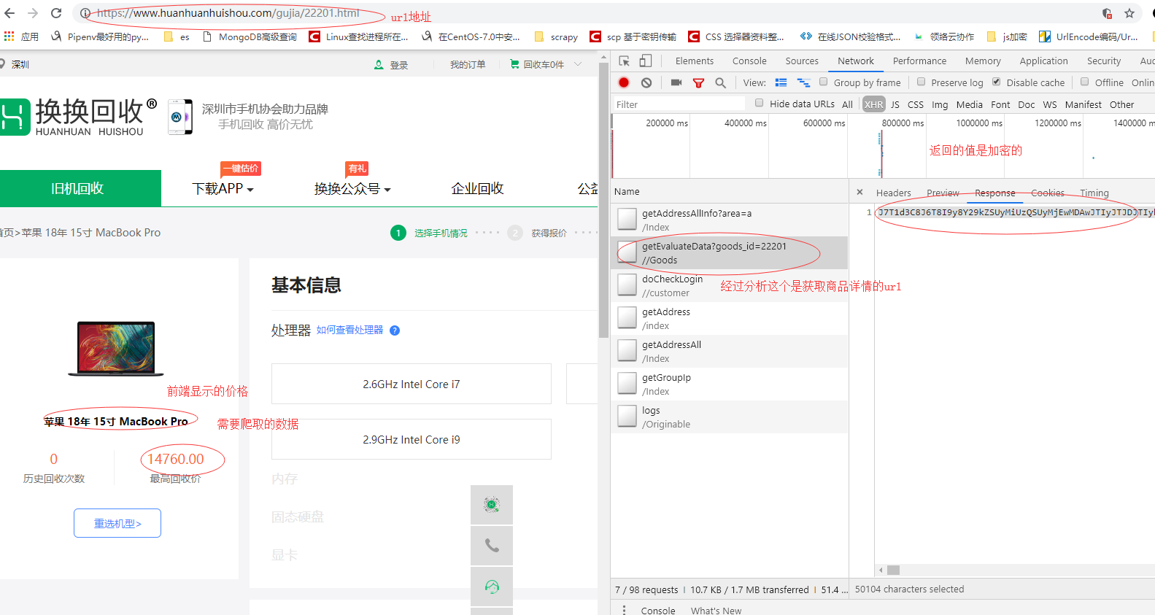Stop recording network log red button

pos(624,82)
